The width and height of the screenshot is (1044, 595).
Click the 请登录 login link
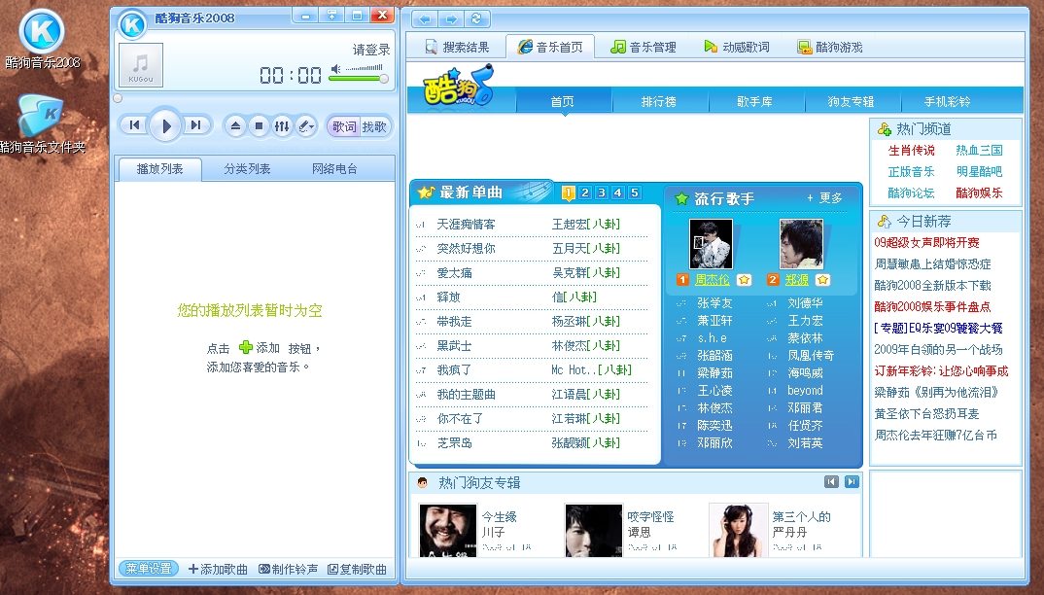tap(371, 50)
